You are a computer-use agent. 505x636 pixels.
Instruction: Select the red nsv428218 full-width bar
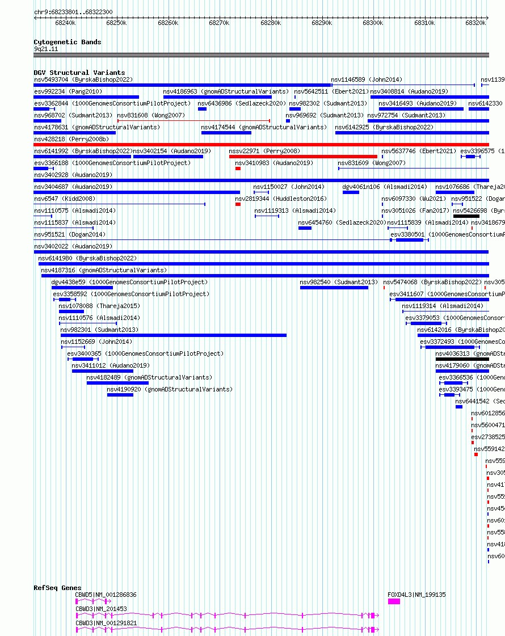click(261, 145)
